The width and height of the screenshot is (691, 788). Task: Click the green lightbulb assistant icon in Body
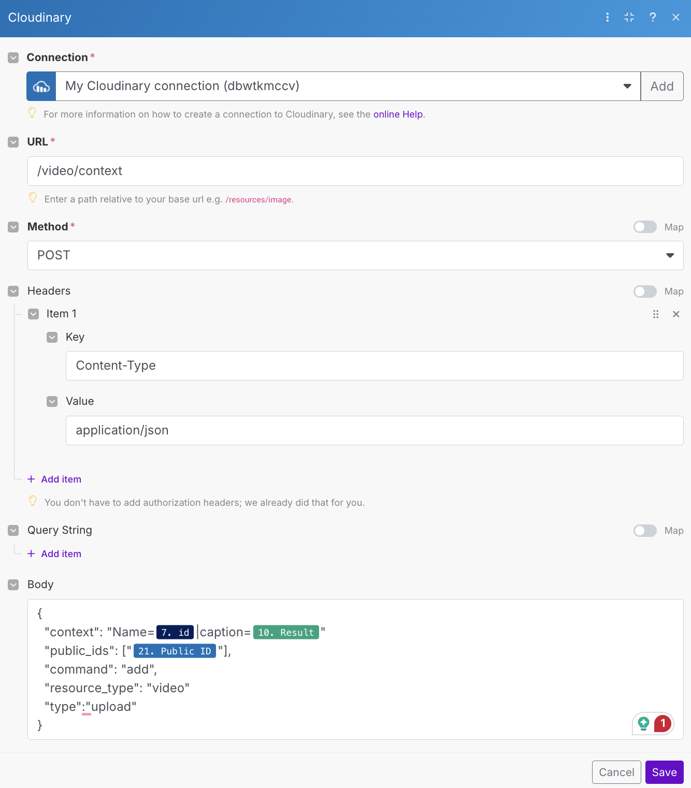tap(644, 723)
